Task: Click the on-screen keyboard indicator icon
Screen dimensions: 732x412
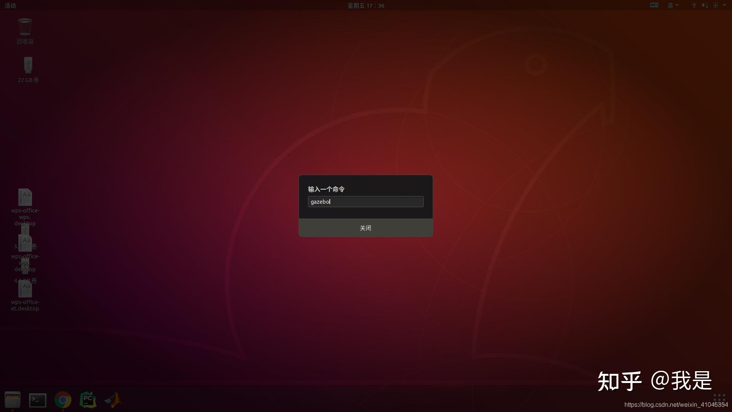Action: coord(654,5)
